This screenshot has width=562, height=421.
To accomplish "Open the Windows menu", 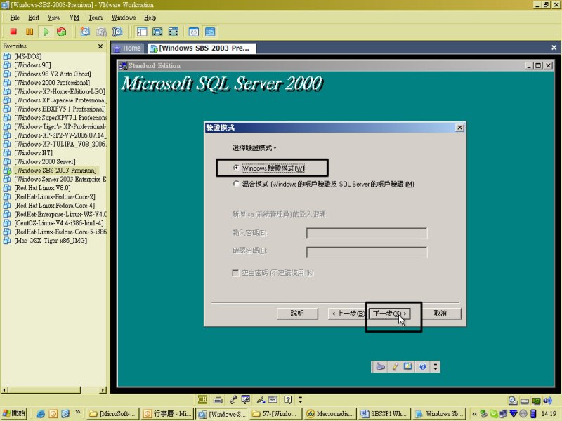I will pos(124,18).
